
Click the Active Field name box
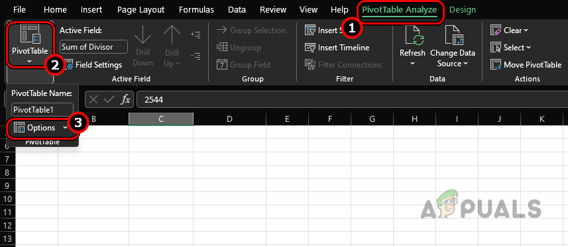click(x=93, y=47)
